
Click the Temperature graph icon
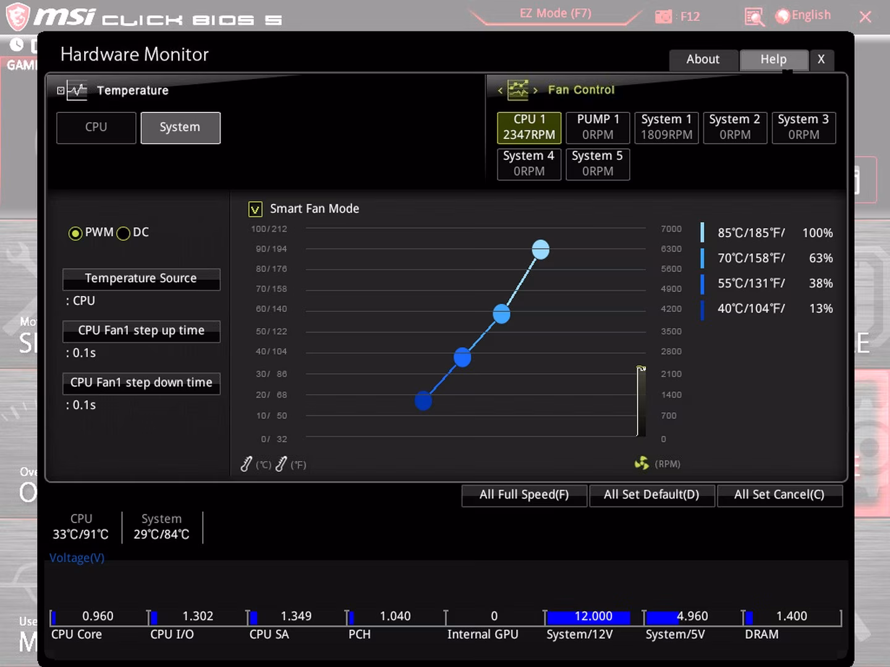tap(77, 91)
